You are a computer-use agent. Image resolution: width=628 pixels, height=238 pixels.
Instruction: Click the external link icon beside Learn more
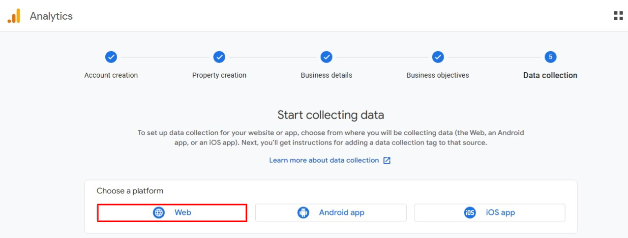[x=387, y=160]
